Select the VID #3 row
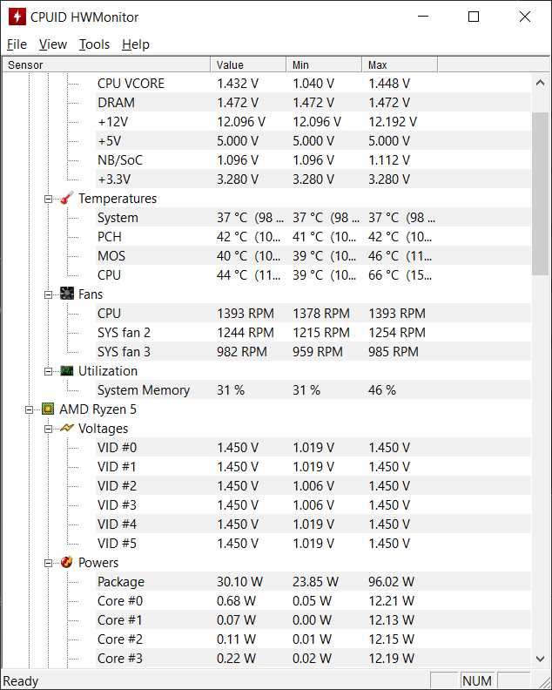 pos(313,504)
